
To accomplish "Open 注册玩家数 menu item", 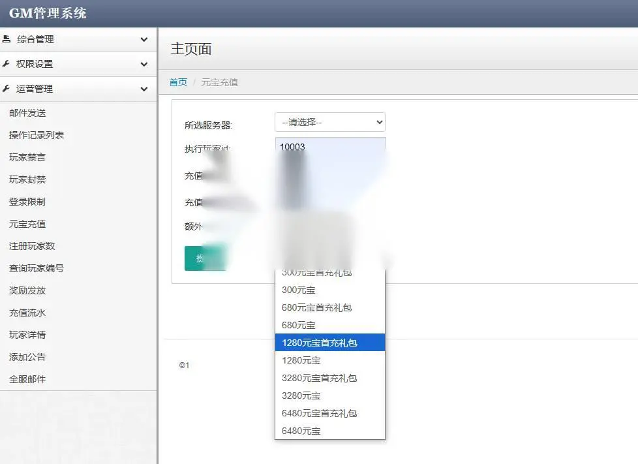I will (x=32, y=246).
